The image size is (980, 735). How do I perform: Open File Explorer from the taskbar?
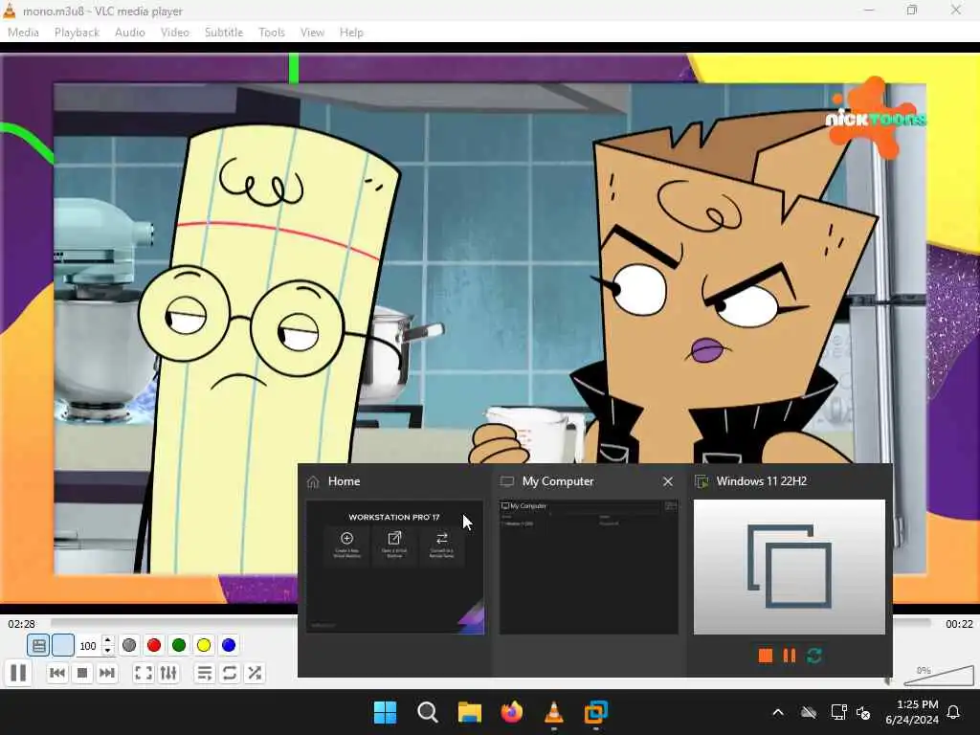click(x=469, y=712)
